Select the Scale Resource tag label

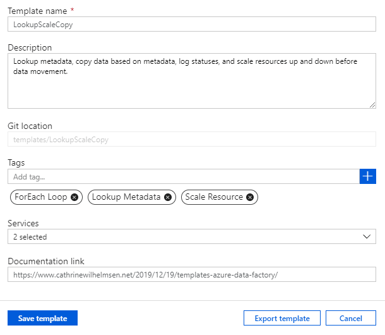(214, 197)
